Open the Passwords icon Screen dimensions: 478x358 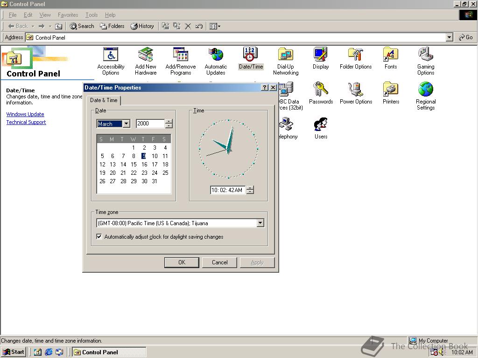(x=321, y=93)
